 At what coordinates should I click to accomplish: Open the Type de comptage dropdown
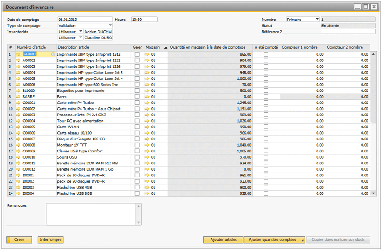pos(110,25)
